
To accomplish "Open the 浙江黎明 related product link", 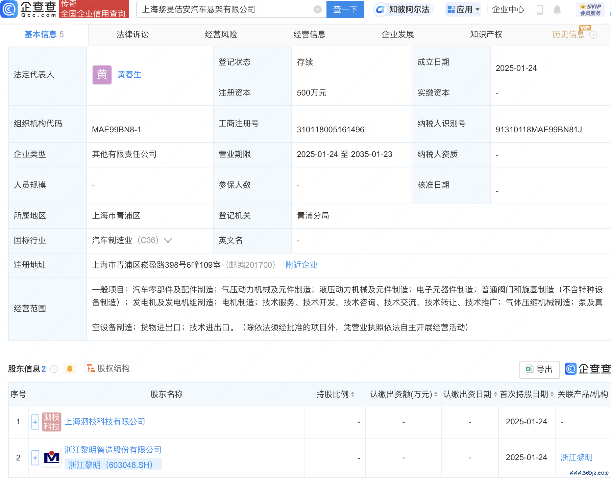I will 577,457.
